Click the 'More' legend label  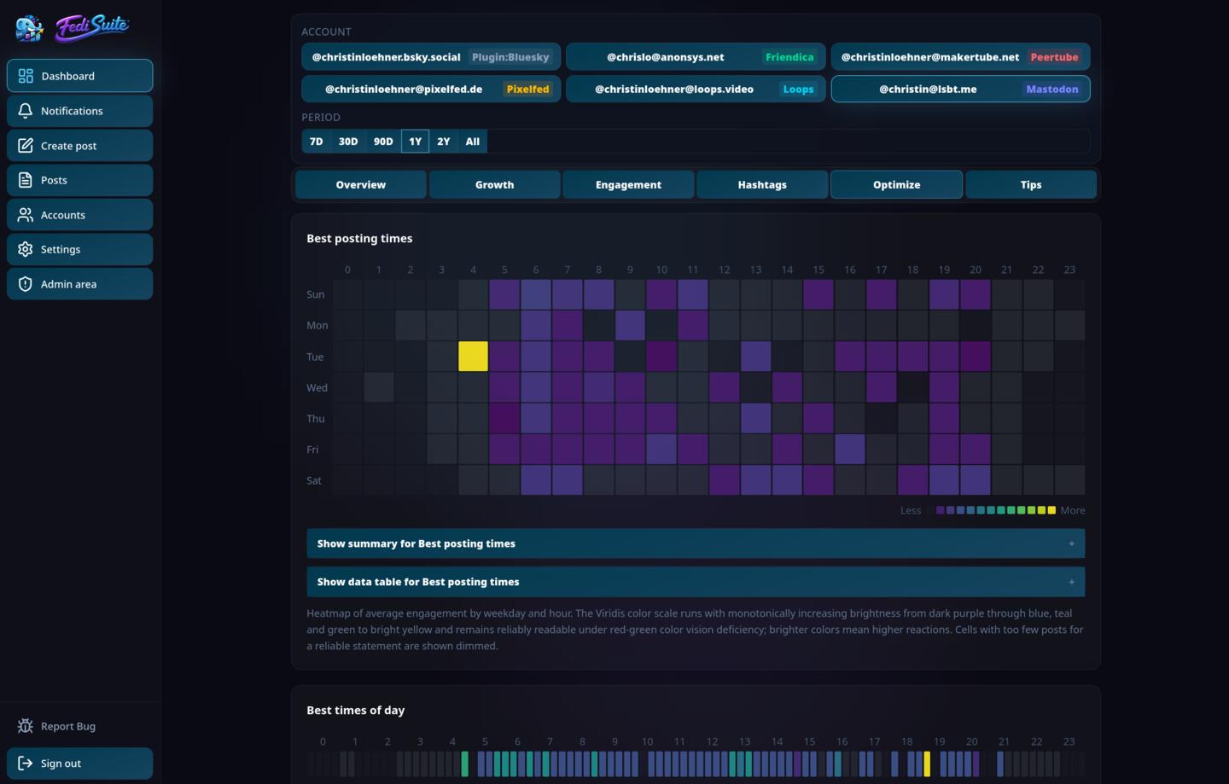(x=1073, y=510)
